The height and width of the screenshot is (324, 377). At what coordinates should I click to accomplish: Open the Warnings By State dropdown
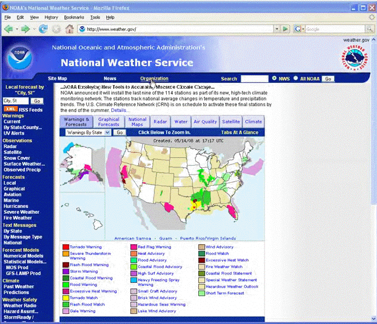click(89, 132)
